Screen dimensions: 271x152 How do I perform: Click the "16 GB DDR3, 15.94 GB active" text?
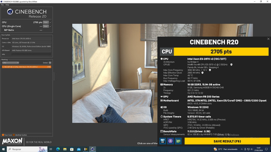tap(204, 84)
